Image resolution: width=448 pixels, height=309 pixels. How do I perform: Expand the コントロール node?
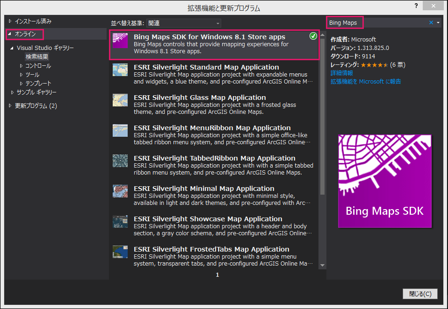click(21, 66)
